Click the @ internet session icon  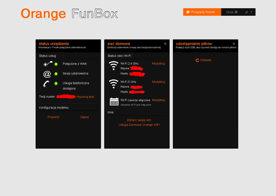(x=47, y=74)
